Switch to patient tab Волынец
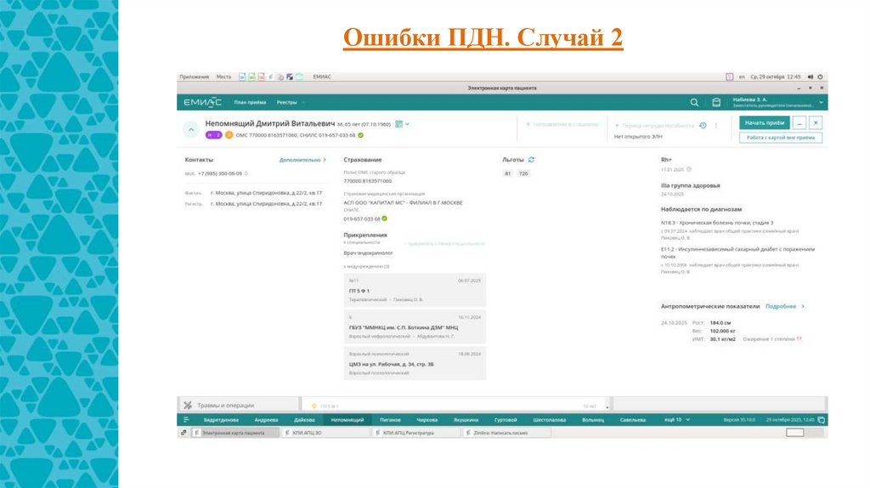This screenshot has width=870, height=488. tap(593, 420)
